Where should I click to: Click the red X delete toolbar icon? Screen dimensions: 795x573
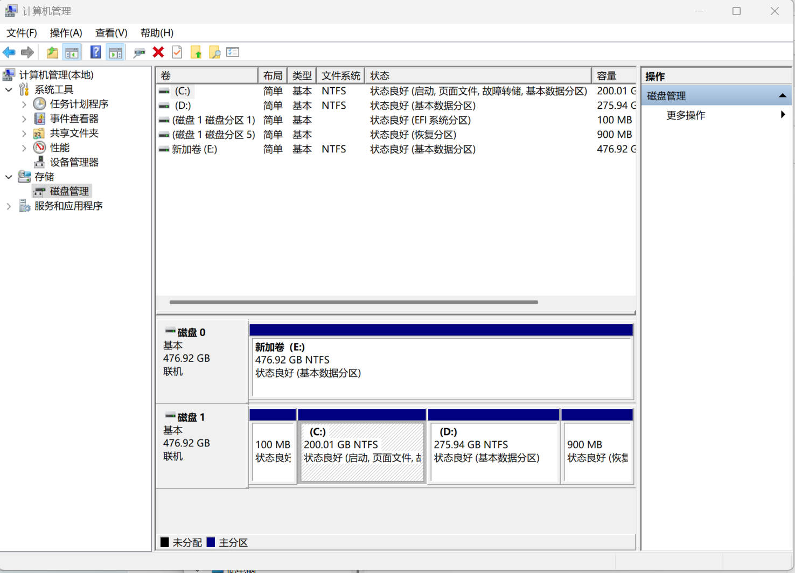[158, 52]
